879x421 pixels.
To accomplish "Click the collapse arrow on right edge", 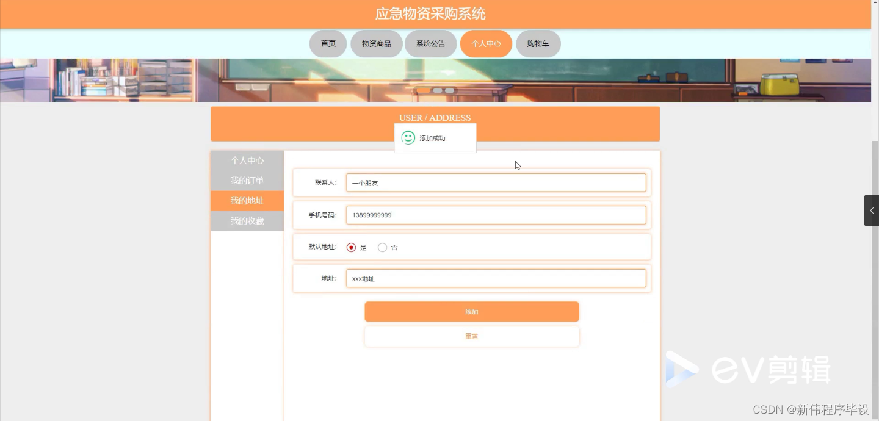I will (x=871, y=210).
